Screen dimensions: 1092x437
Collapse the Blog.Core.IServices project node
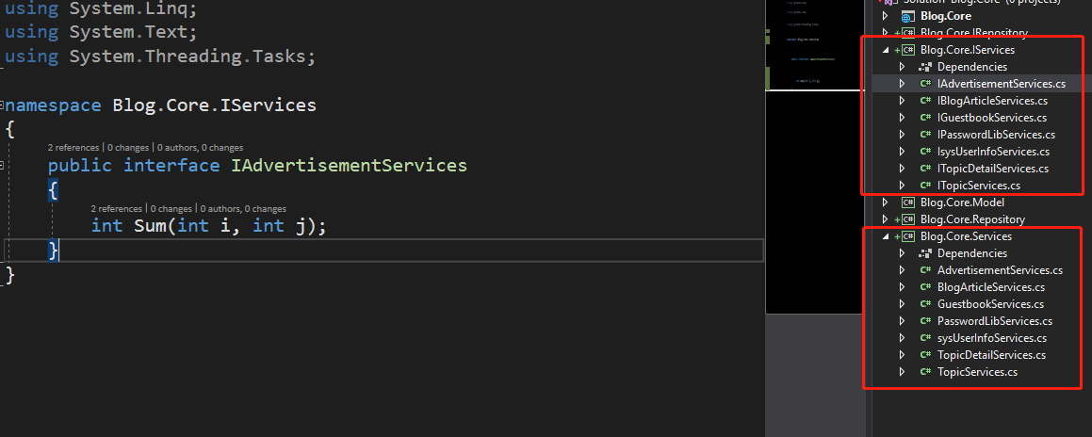pyautogui.click(x=885, y=50)
